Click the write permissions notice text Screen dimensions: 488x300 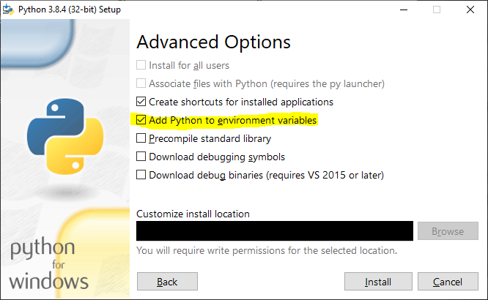267,250
